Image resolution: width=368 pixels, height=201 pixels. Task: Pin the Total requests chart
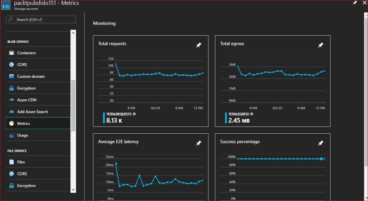tap(199, 45)
